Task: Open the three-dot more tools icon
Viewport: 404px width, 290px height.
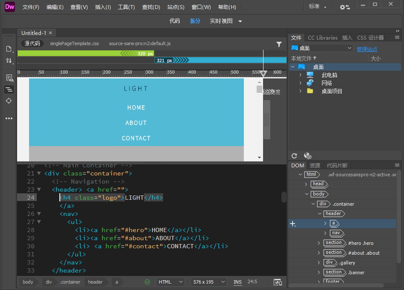Action: [x=9, y=118]
